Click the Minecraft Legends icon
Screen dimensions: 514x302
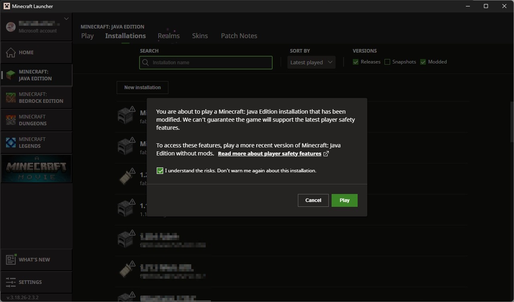(x=11, y=143)
